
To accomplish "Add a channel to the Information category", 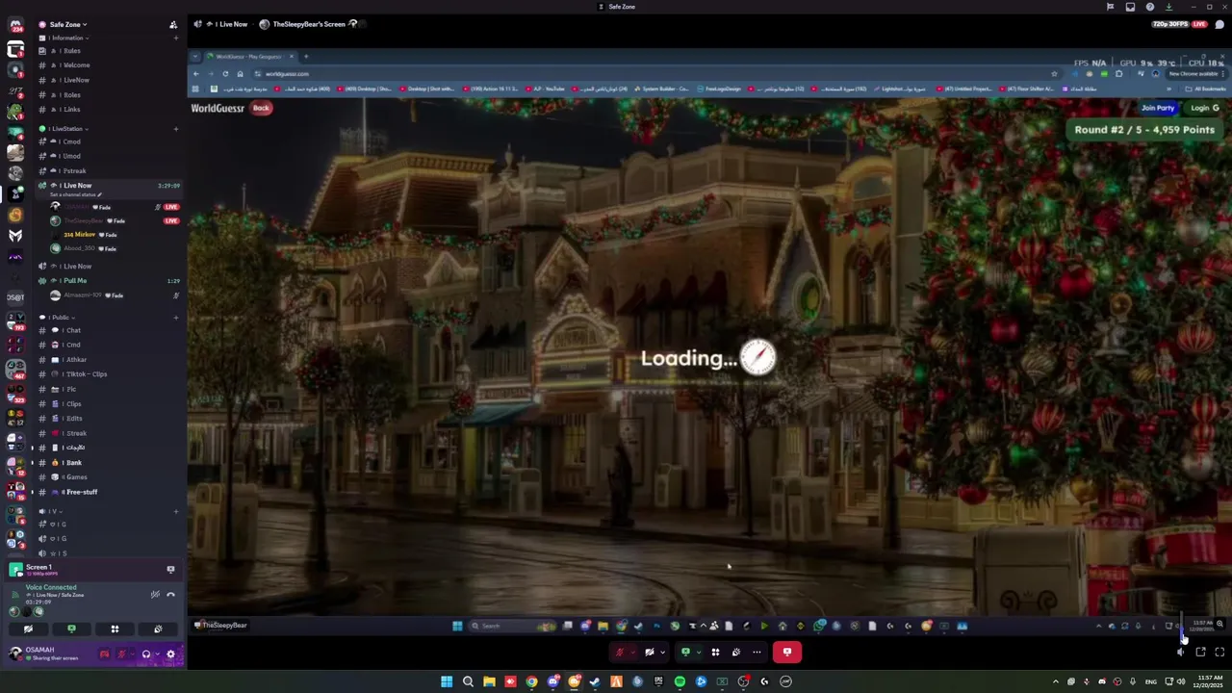I will click(175, 38).
